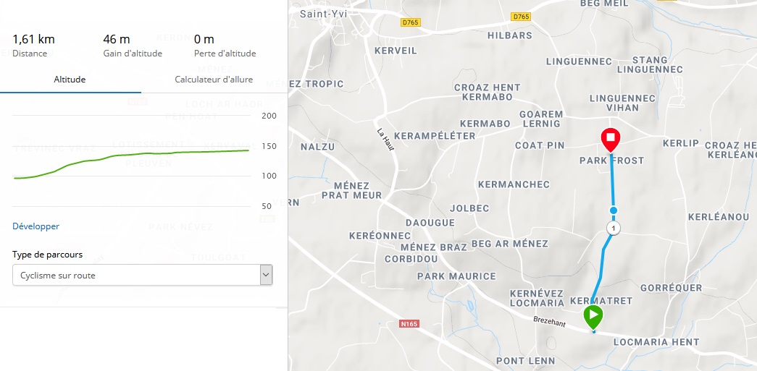Image resolution: width=757 pixels, height=371 pixels.
Task: Click the blue route midpoint dot
Action: click(x=613, y=210)
